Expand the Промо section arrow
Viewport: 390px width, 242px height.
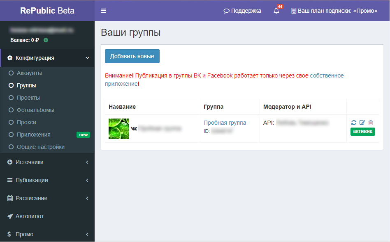pos(87,234)
